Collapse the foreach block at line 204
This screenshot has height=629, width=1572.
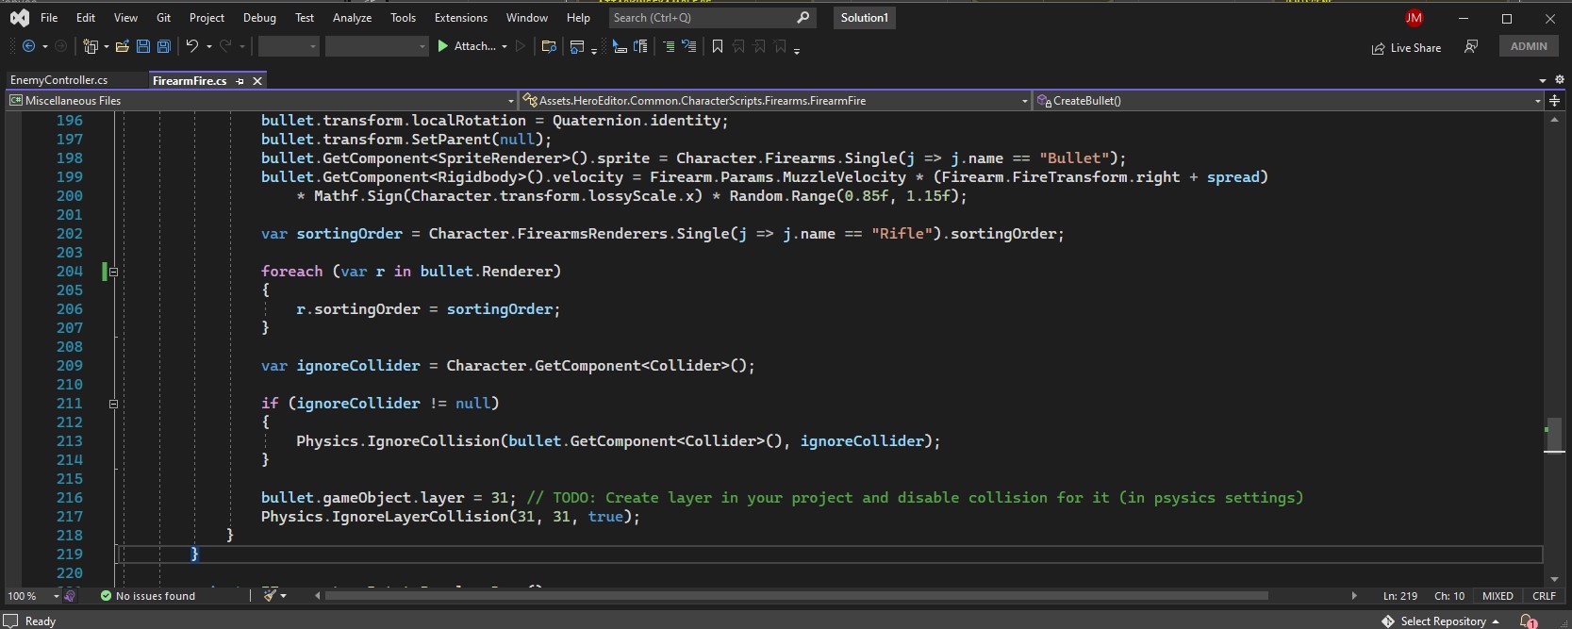[113, 272]
